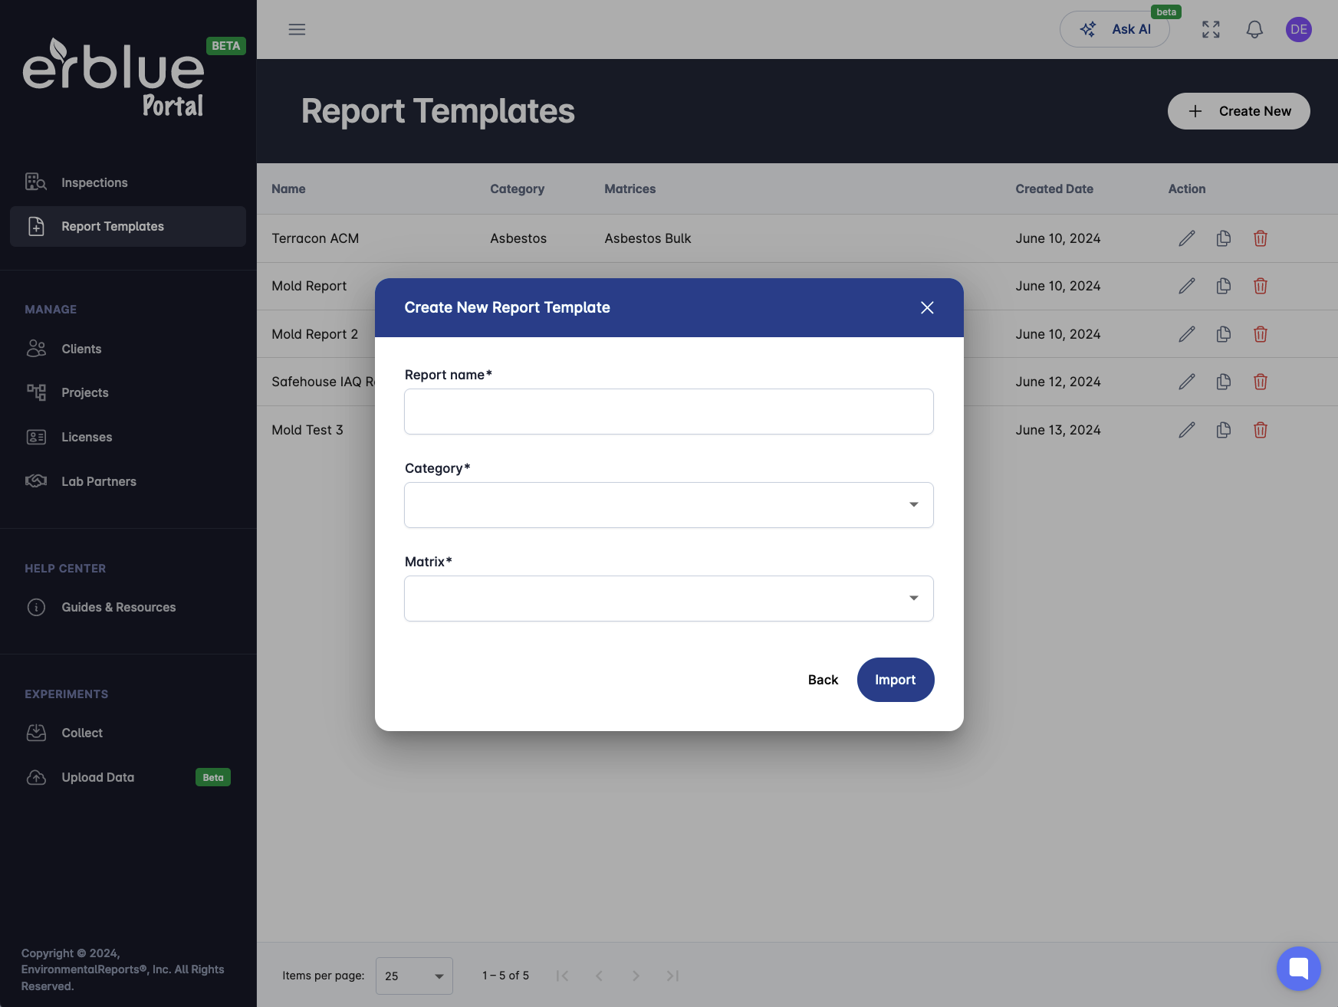The height and width of the screenshot is (1007, 1338).
Task: Open the Ask AI assistant
Action: tap(1115, 29)
